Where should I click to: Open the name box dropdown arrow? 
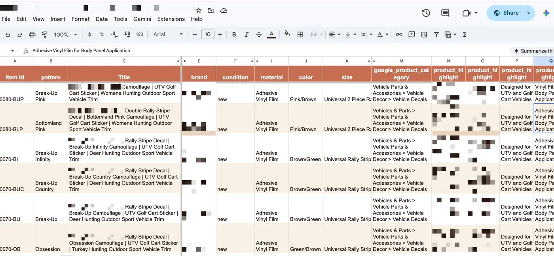tap(13, 51)
